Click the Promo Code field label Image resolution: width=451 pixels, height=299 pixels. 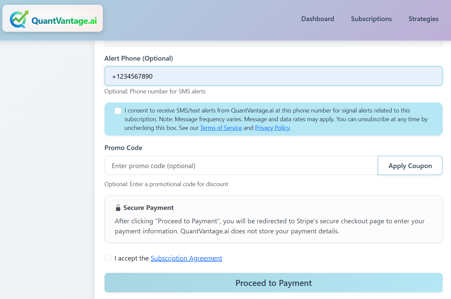123,148
